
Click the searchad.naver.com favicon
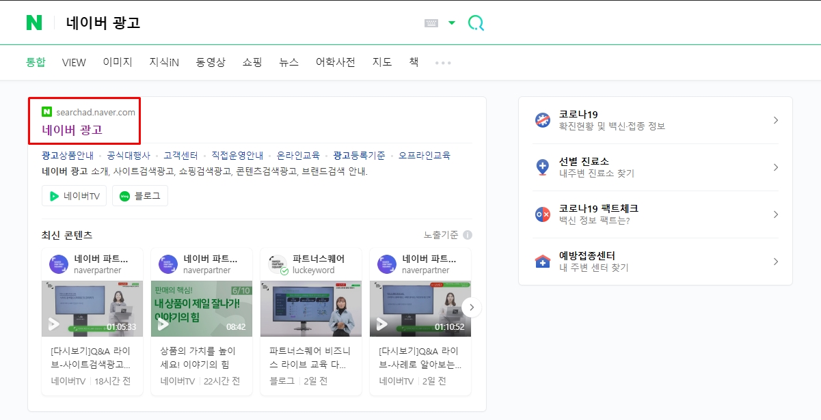tap(46, 112)
